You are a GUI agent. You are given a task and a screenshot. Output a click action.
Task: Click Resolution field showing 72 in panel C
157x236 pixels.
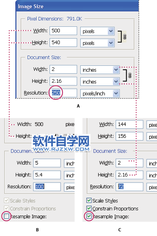tap(129, 187)
